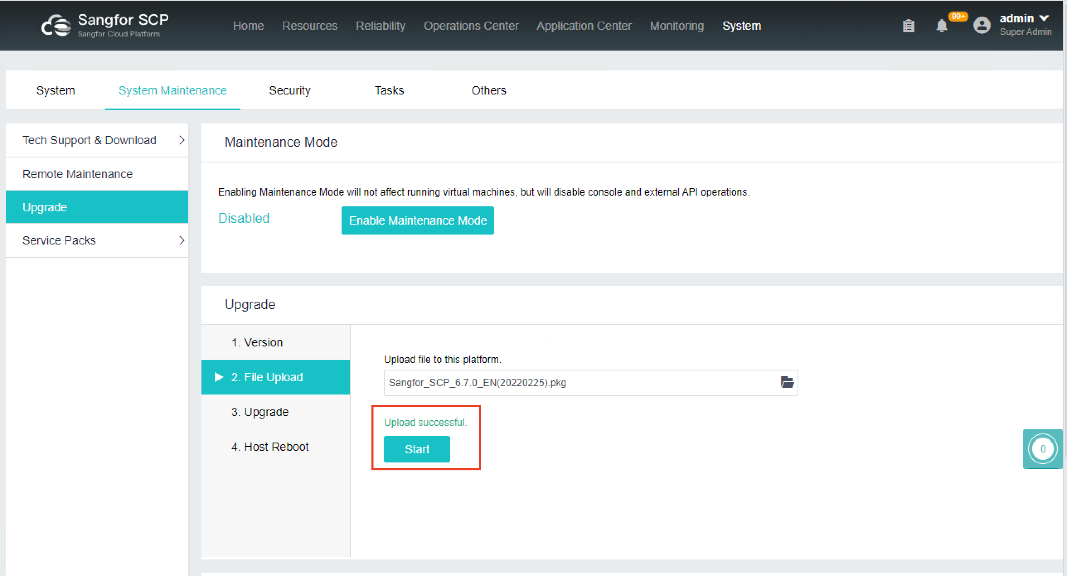1067x576 pixels.
Task: Switch to the Security tab
Action: click(x=290, y=90)
